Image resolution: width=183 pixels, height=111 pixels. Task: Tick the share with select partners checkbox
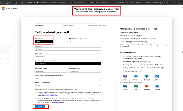(36, 99)
